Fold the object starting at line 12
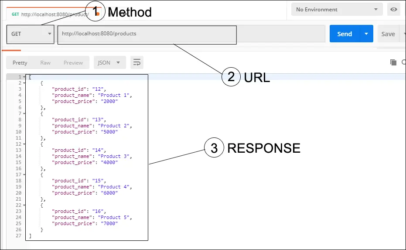Viewport: 406px width, 250px height. point(24,144)
